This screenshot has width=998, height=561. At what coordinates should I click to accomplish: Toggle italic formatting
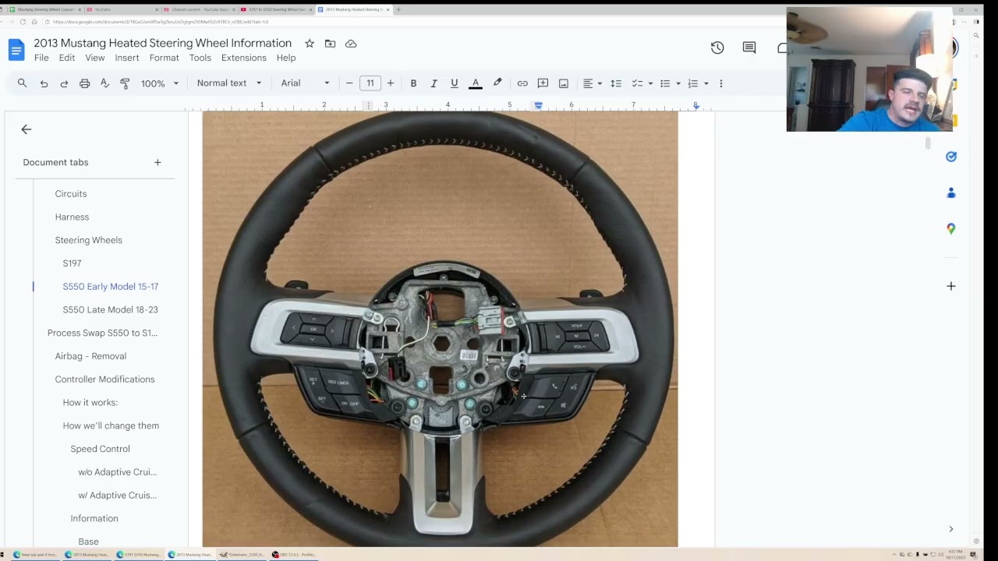[434, 83]
